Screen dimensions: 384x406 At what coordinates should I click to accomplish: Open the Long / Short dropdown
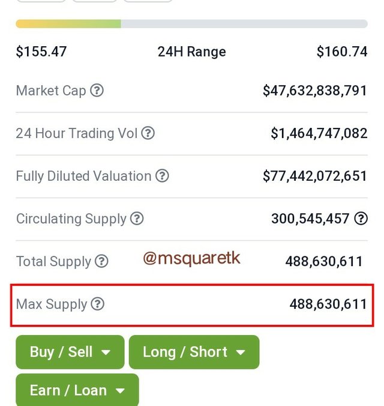(x=194, y=352)
